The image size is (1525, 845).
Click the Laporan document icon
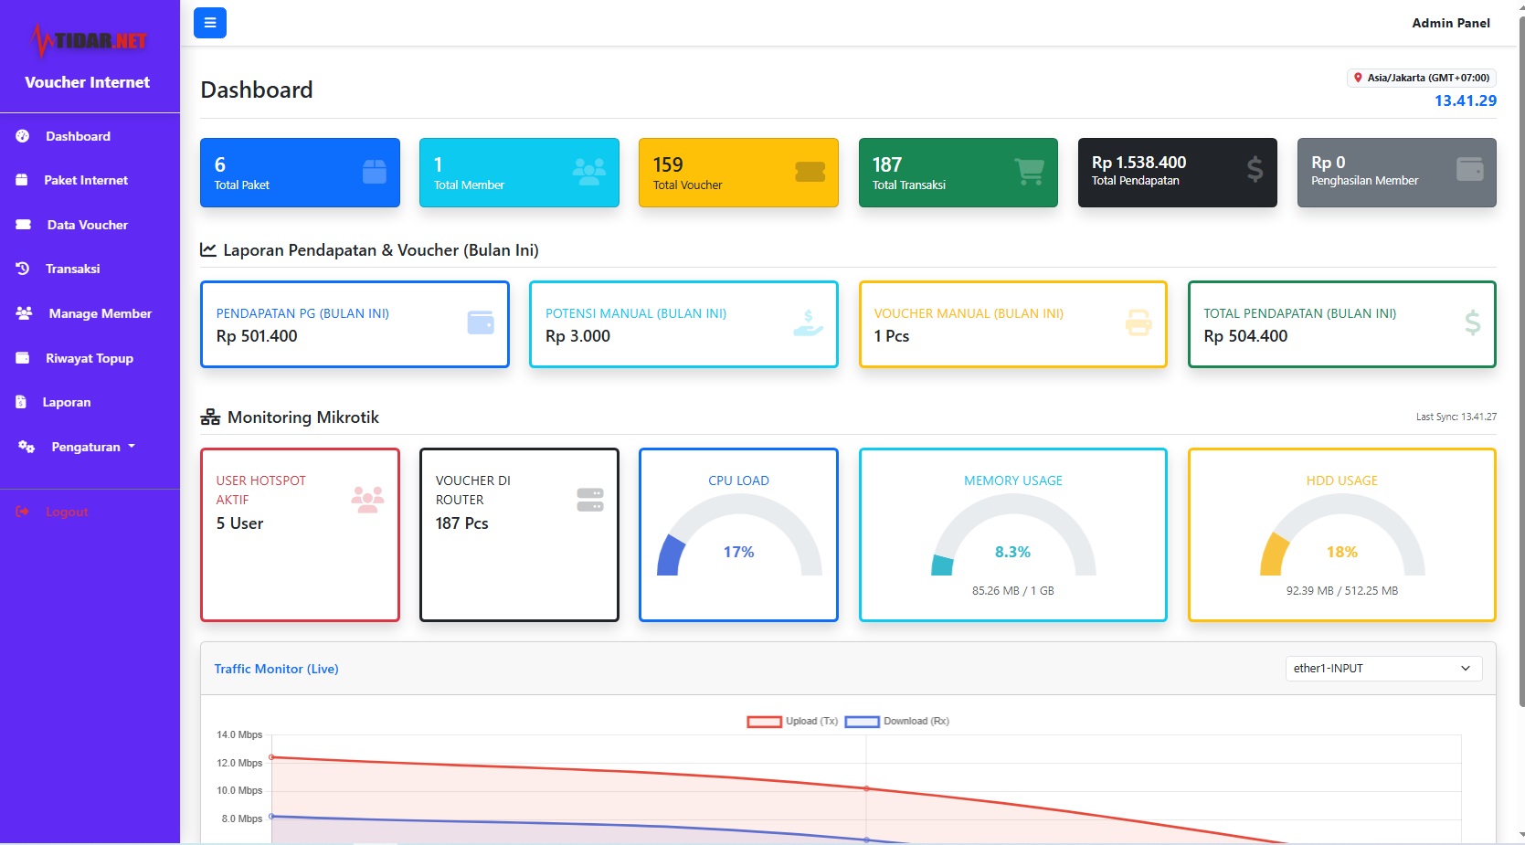coord(21,402)
